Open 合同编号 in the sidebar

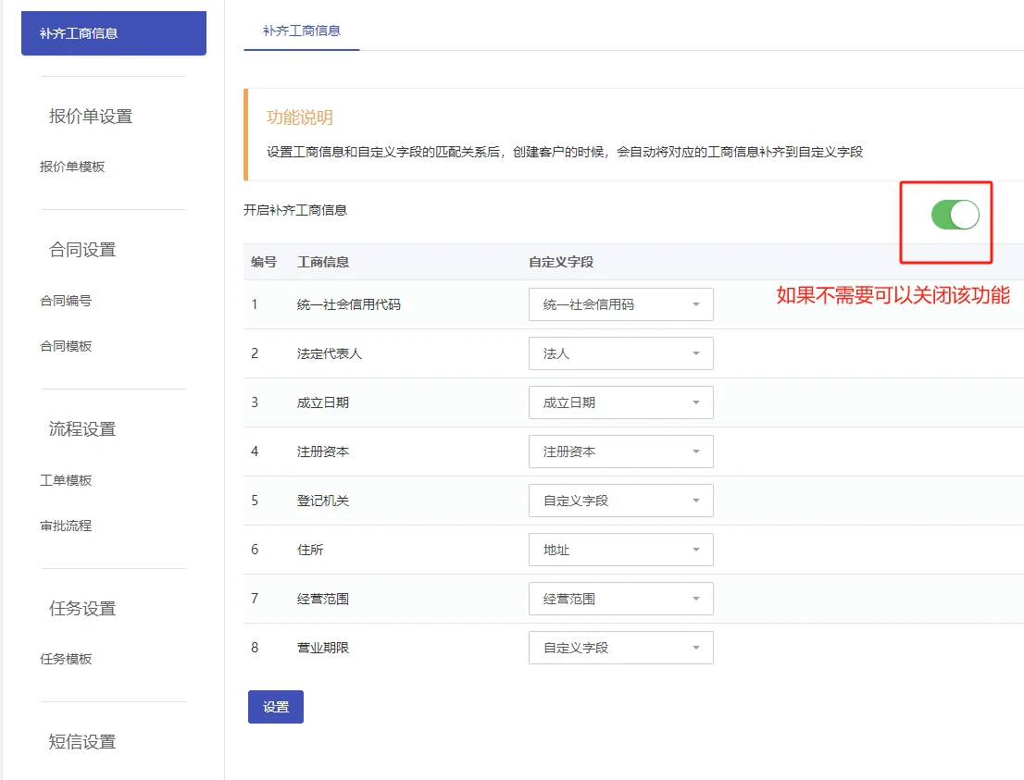66,301
